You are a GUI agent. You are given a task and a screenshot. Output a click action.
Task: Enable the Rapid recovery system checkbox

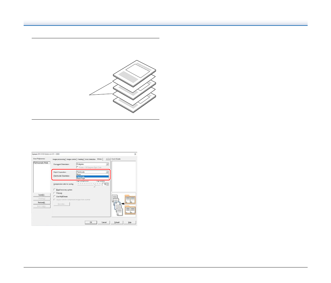[55, 190]
